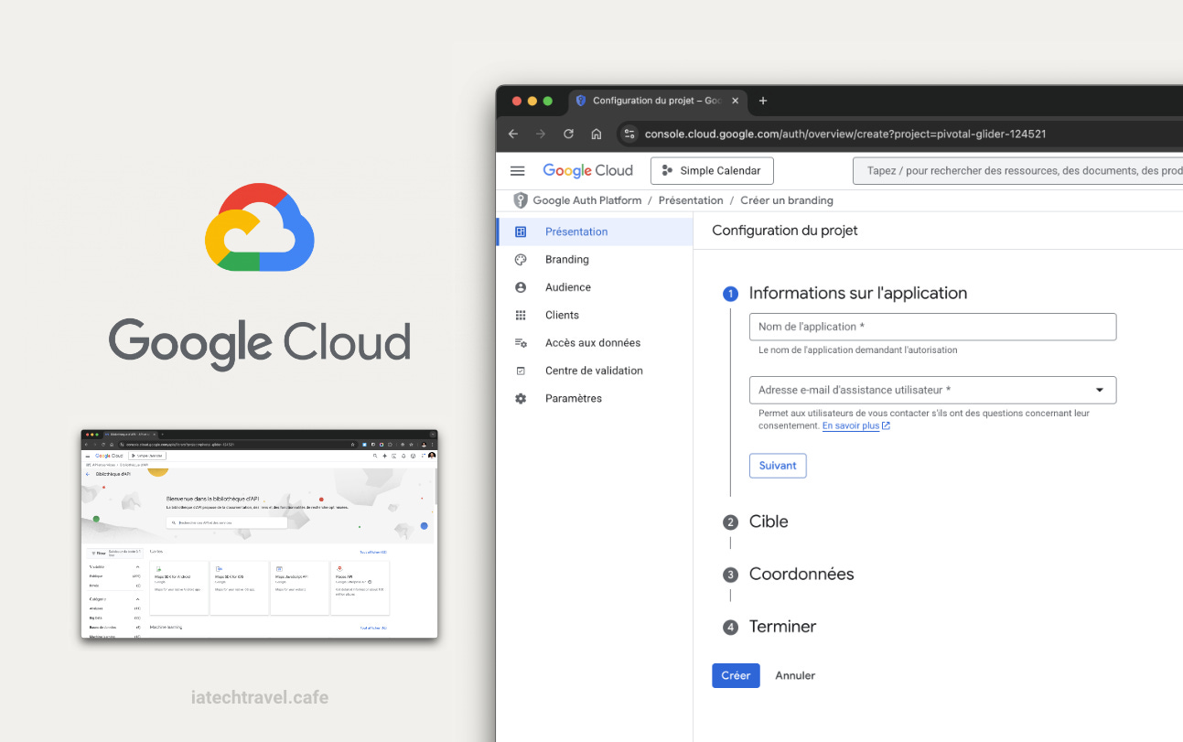The height and width of the screenshot is (742, 1183).
Task: Go to Accès aux données
Action: coord(595,343)
